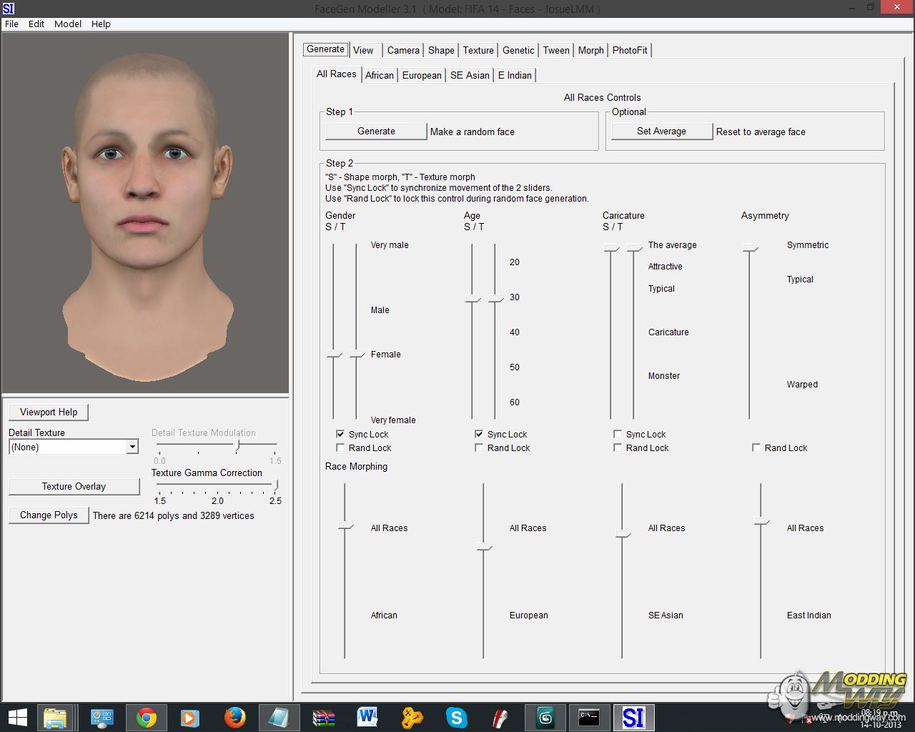
Task: Enable Rand Lock under Age
Action: [x=479, y=447]
